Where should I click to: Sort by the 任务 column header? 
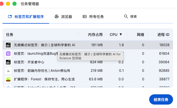pos(10,35)
